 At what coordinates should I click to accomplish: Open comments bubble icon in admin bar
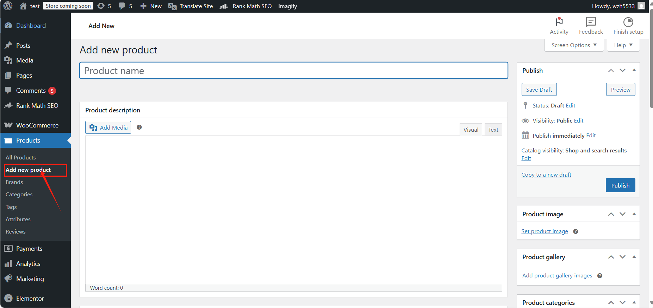pos(122,6)
